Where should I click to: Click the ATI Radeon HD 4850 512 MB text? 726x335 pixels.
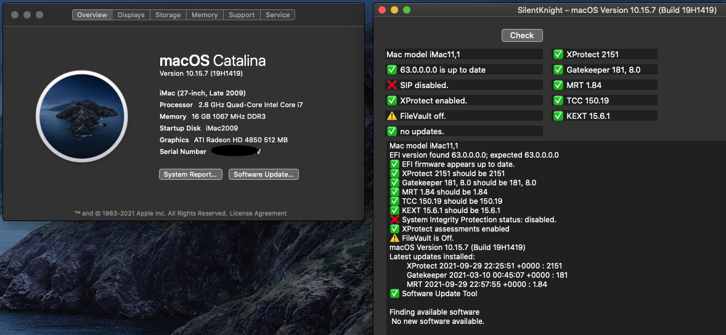point(241,140)
